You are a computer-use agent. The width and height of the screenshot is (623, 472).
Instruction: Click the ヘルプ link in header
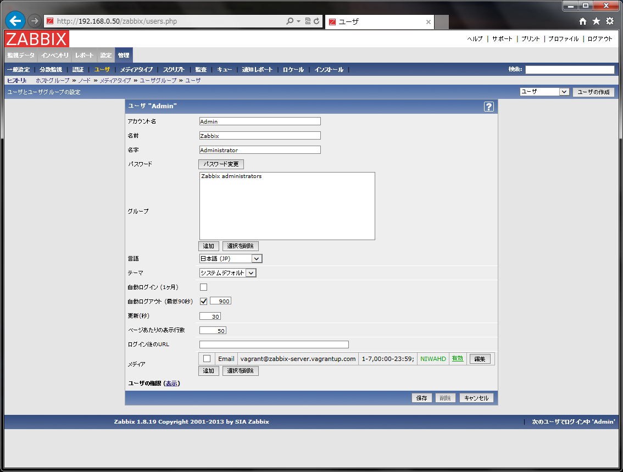pyautogui.click(x=475, y=39)
